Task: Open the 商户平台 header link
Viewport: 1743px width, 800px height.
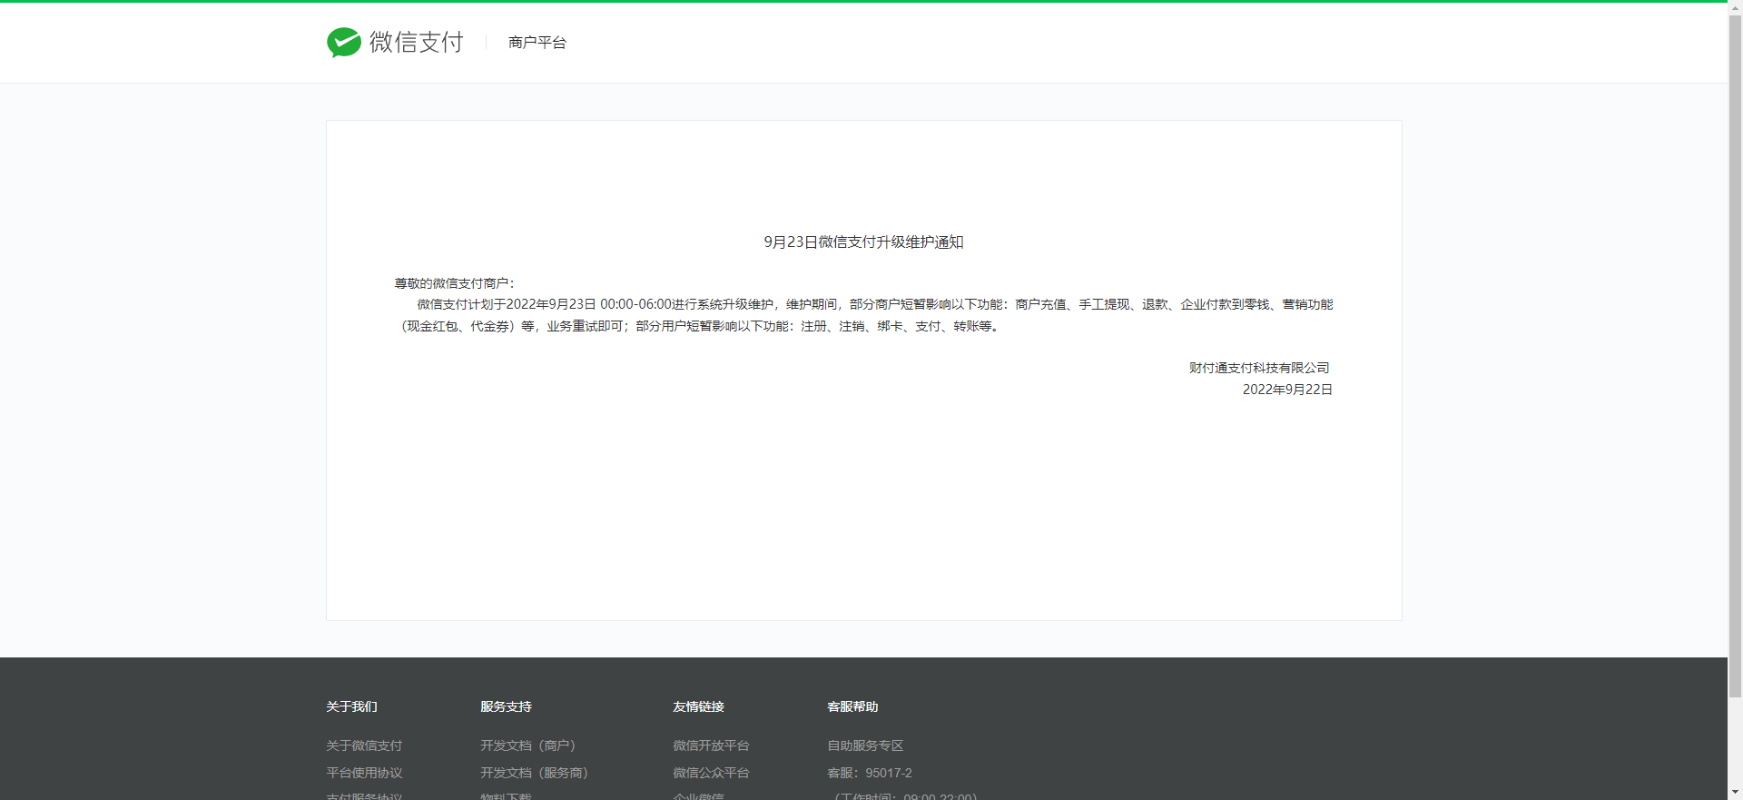Action: 537,43
